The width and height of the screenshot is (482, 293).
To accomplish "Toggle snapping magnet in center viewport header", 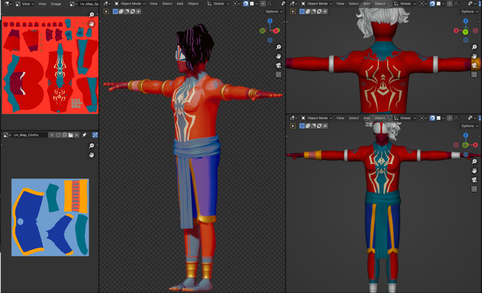I will pos(245,4).
